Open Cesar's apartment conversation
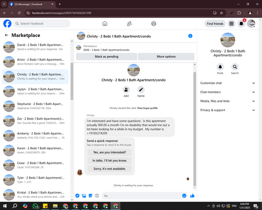Image resolution: width=262 pixels, height=210 pixels. [x=35, y=165]
